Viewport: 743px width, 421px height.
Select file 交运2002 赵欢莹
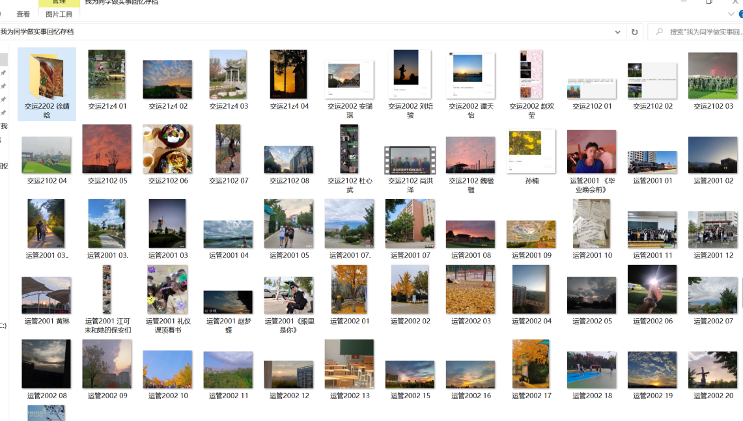click(x=531, y=75)
